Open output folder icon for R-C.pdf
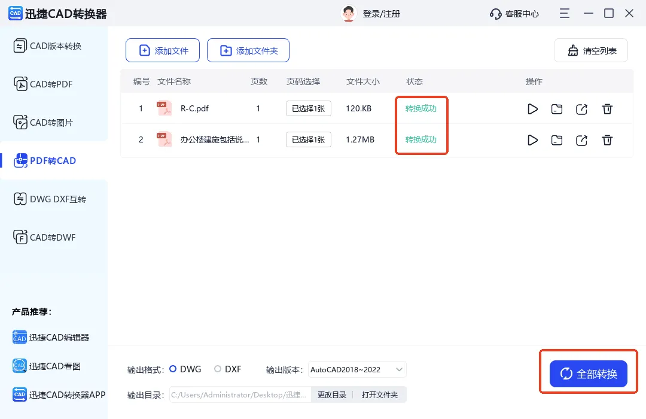This screenshot has height=419, width=646. click(557, 109)
